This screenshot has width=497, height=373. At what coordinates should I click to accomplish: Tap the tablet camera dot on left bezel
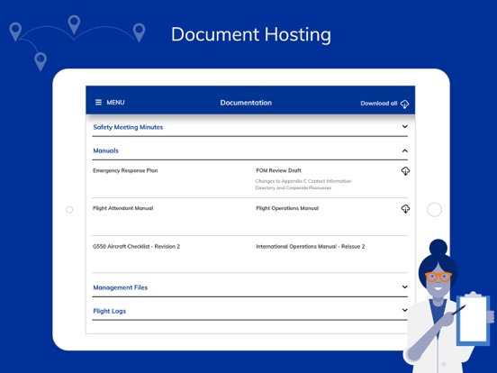tap(69, 210)
